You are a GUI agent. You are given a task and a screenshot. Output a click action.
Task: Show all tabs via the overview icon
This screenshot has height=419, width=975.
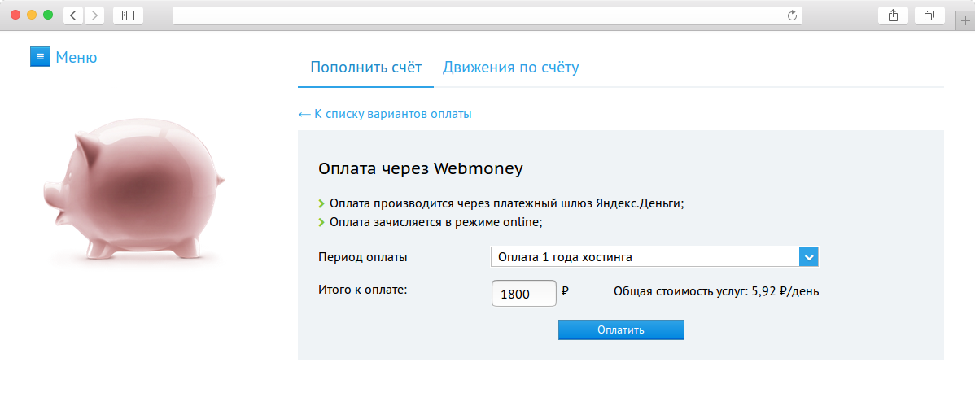coord(929,15)
